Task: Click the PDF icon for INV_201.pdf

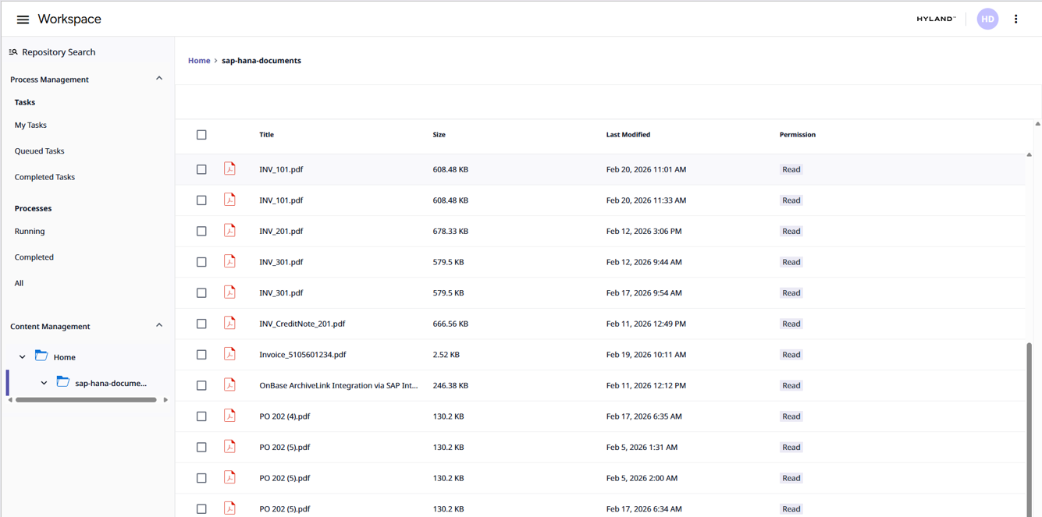Action: pyautogui.click(x=229, y=231)
